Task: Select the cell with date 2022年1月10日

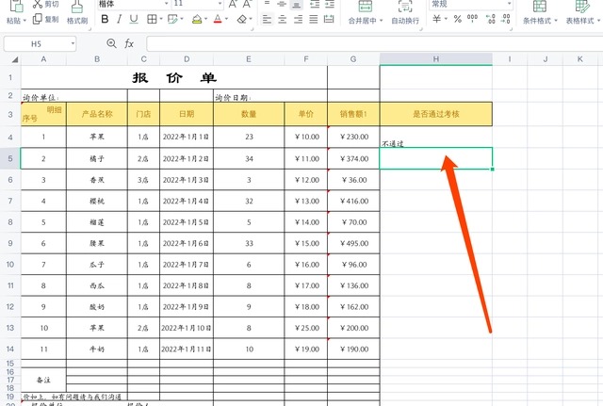Action: [187, 328]
